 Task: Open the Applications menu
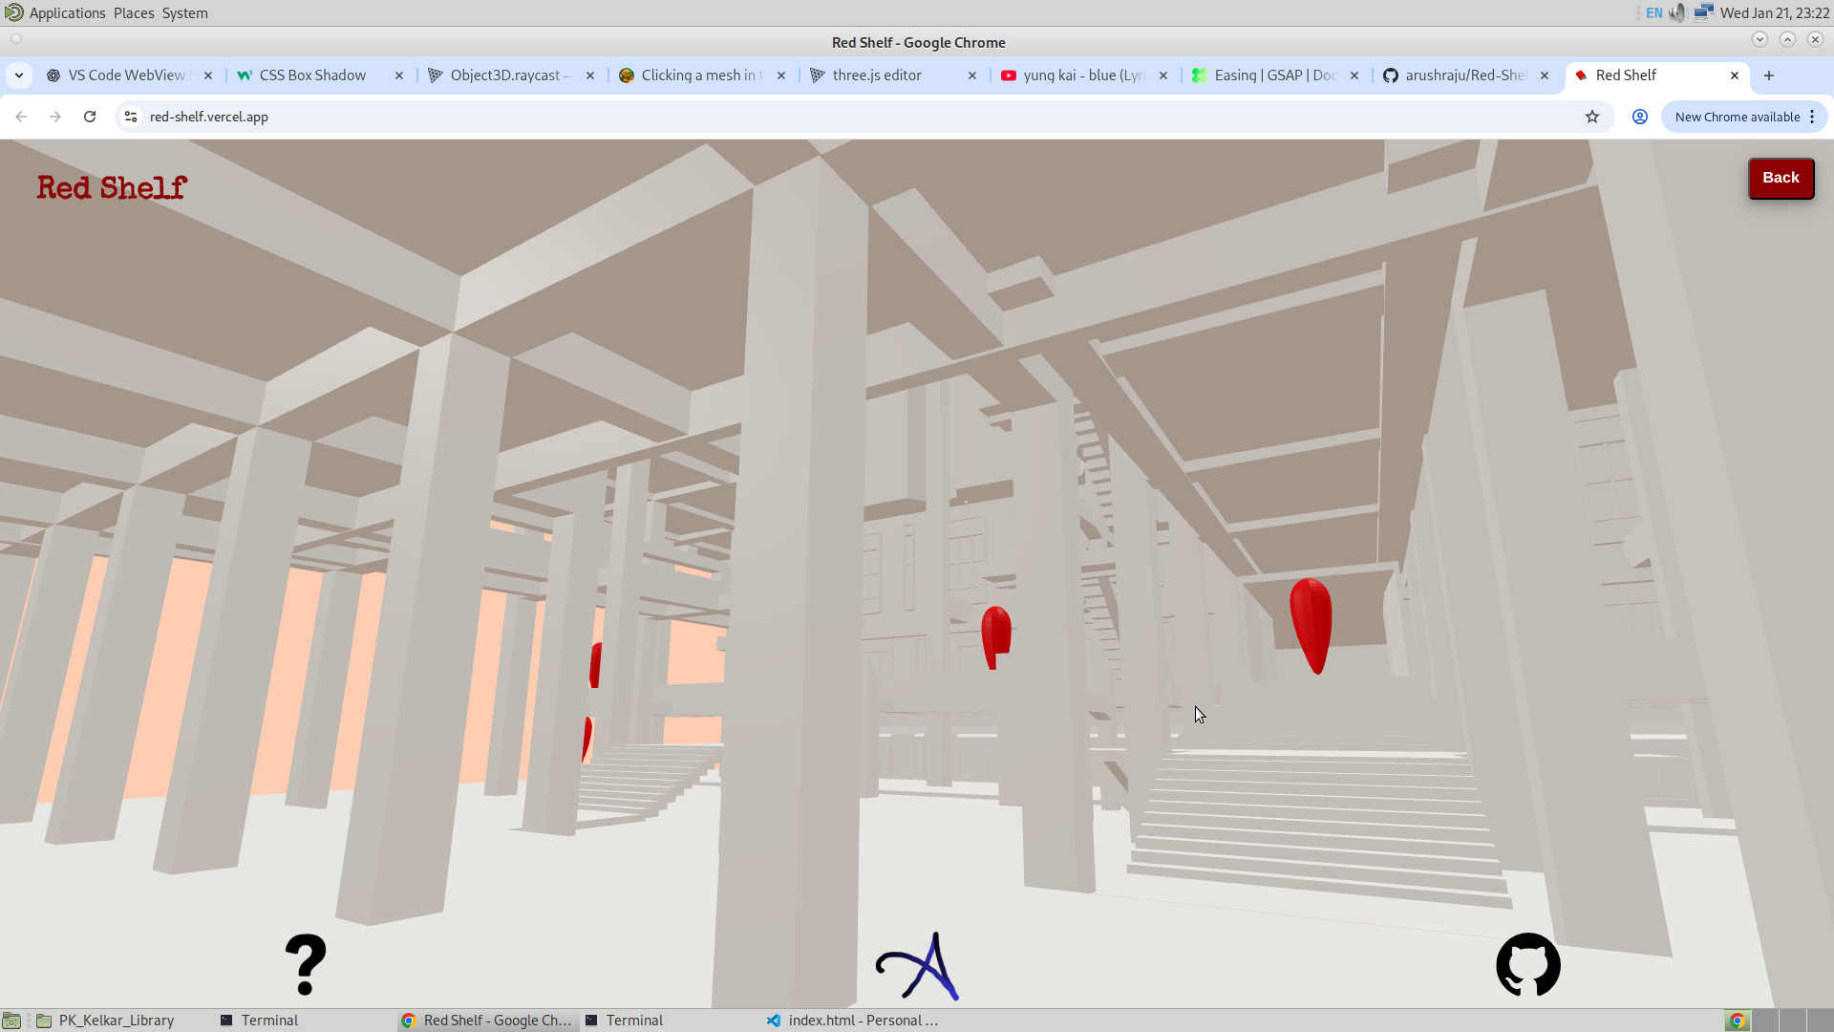(67, 12)
